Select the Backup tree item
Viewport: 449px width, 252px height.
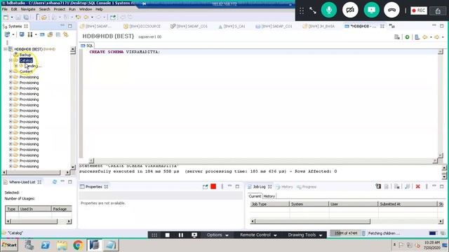click(x=25, y=55)
